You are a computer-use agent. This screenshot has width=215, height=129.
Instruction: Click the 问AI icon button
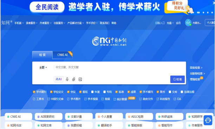coord(59,79)
